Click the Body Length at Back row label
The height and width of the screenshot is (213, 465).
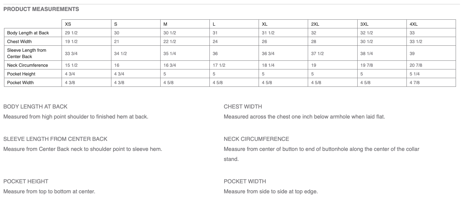[28, 33]
